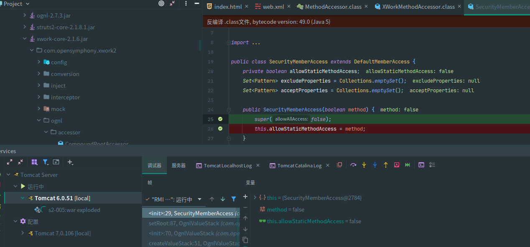Image resolution: width=530 pixels, height=247 pixels.
Task: Switch to the MethodAccessor.class editor tab
Action: (x=333, y=7)
